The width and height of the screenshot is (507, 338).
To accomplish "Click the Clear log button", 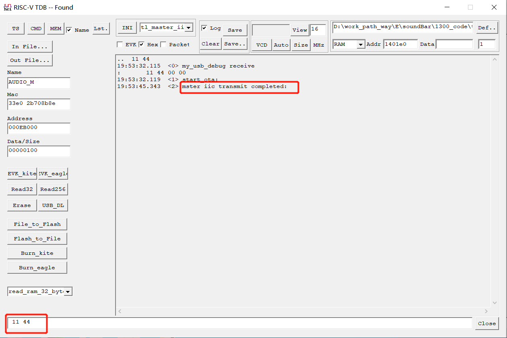I will [x=210, y=44].
